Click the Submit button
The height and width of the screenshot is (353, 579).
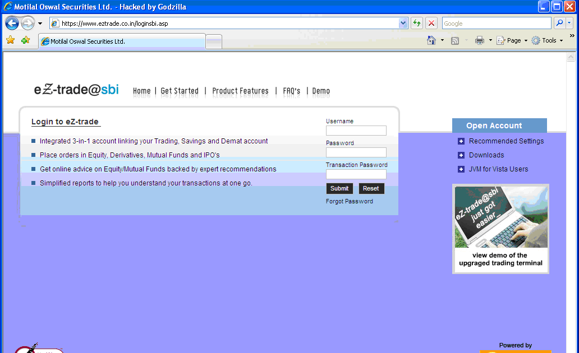click(339, 188)
